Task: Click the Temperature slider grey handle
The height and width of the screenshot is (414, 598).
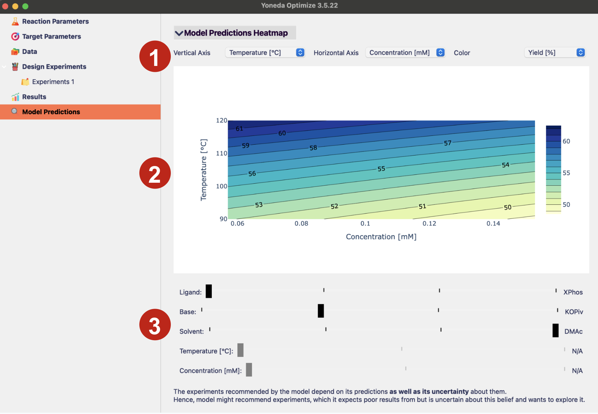Action: point(240,350)
